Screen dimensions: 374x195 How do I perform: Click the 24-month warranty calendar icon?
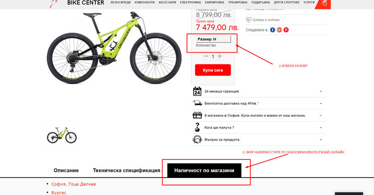(x=197, y=91)
